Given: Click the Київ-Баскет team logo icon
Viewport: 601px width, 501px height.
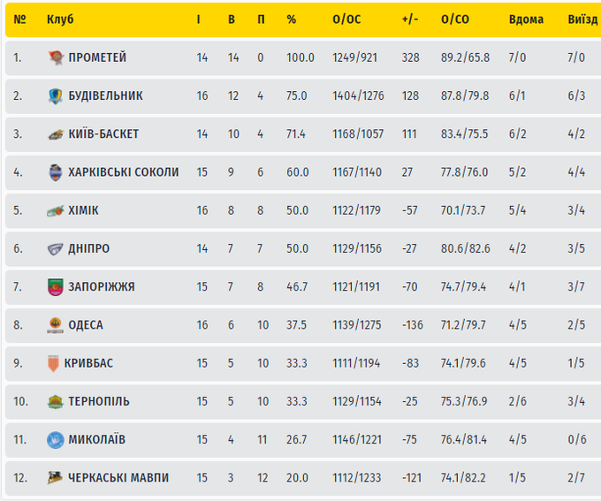Looking at the screenshot, I should pos(56,134).
